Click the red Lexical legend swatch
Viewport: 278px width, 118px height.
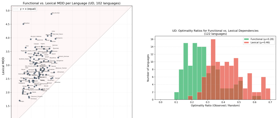pos(246,43)
